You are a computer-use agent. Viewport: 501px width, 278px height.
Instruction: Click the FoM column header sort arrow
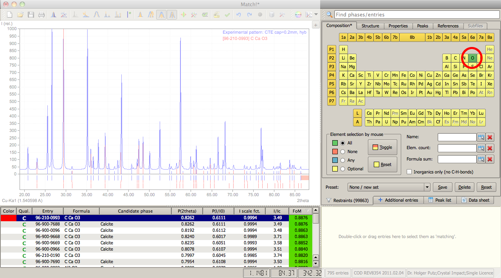[307, 211]
